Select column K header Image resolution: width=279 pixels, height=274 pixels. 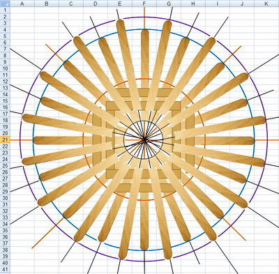pos(266,3)
